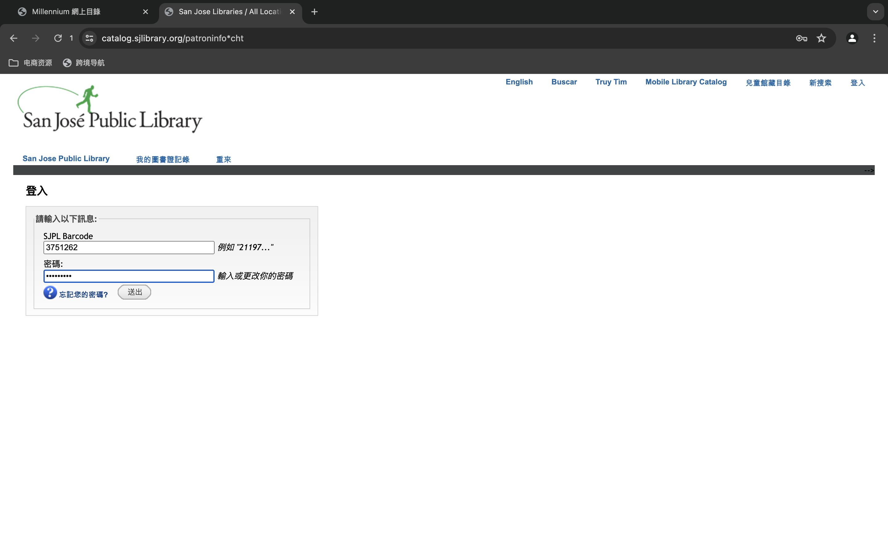Screen dimensions: 888x554
Task: Open the San Jose Public Library menu link
Action: click(x=66, y=159)
